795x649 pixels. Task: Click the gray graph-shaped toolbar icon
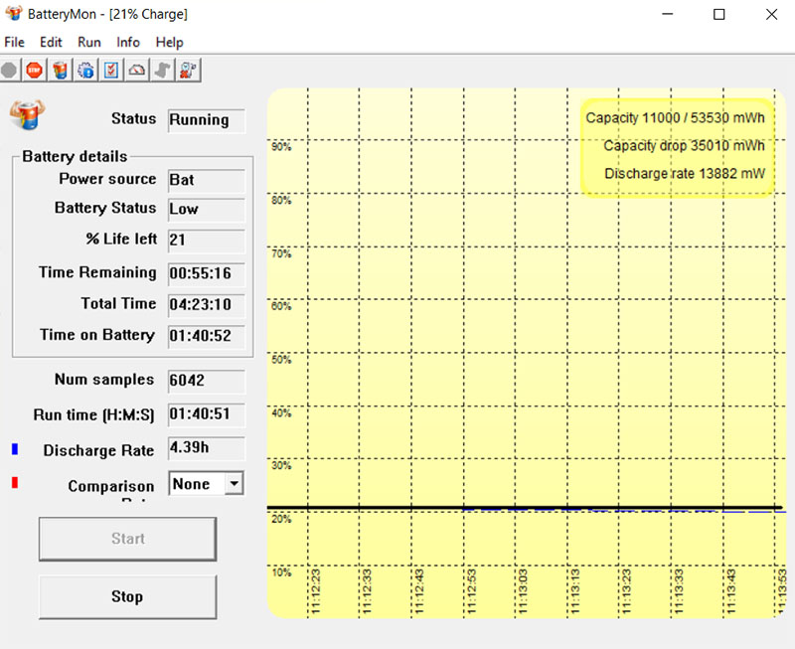coord(162,70)
